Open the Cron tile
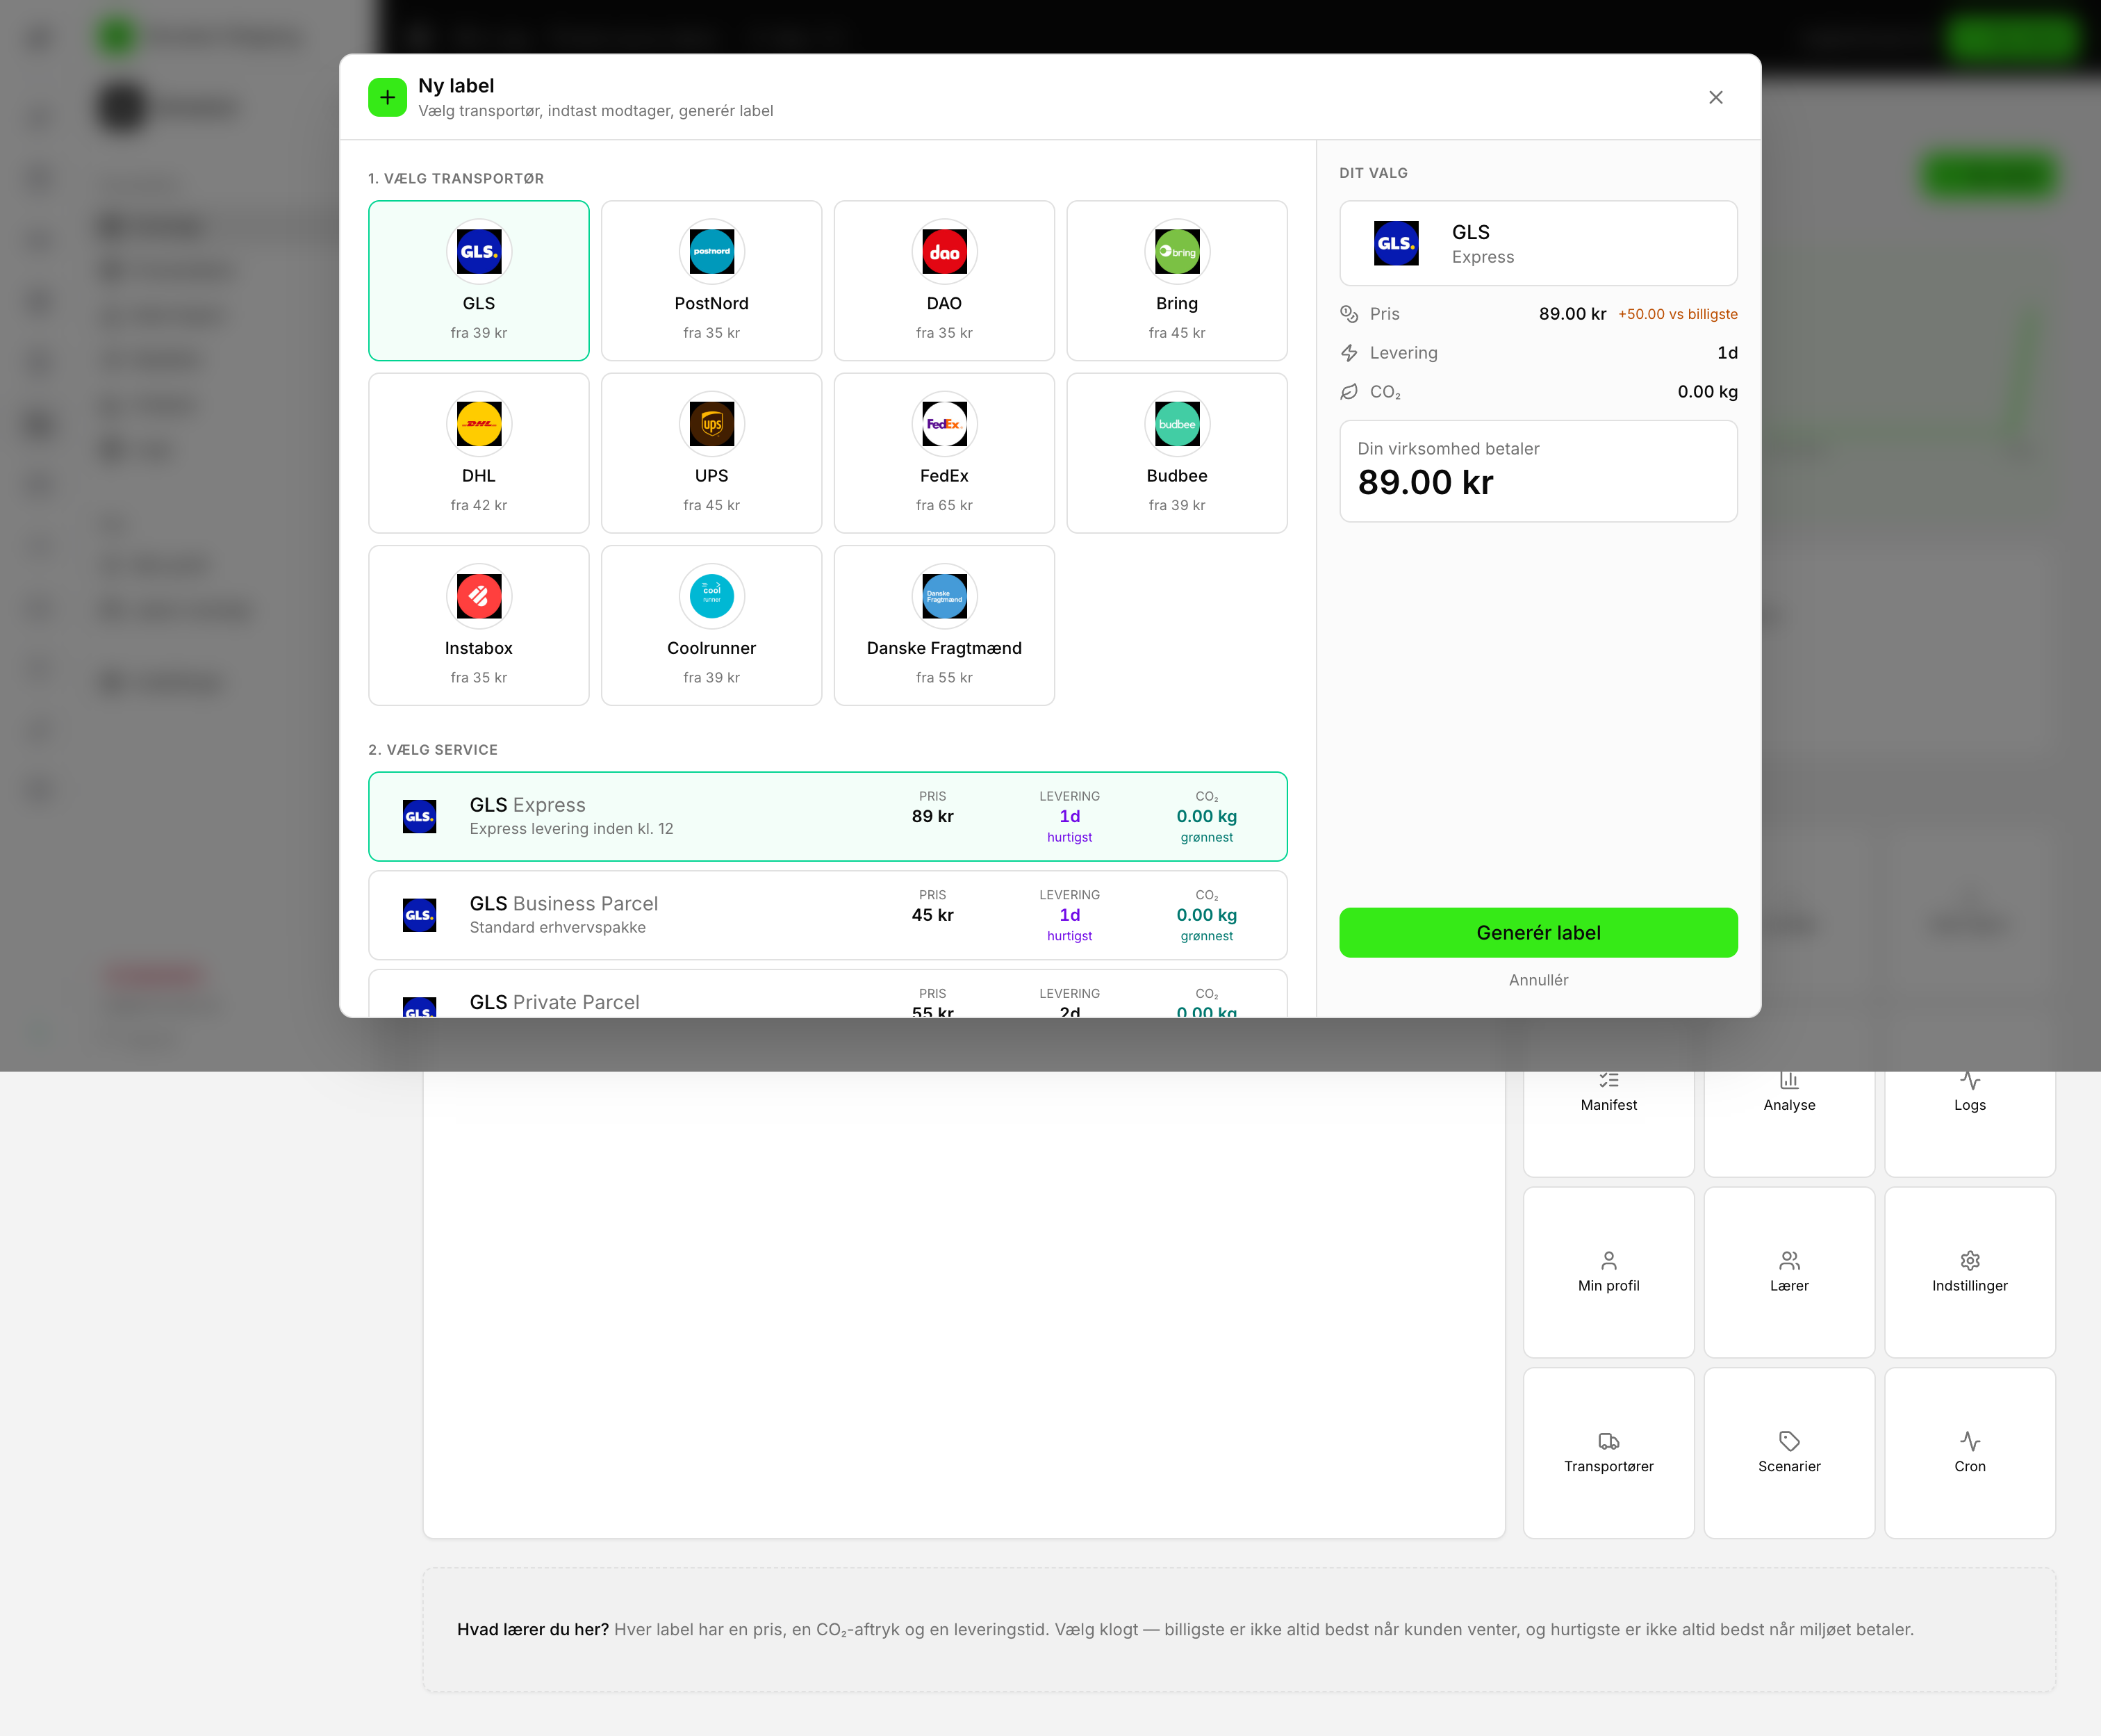 pyautogui.click(x=1970, y=1453)
